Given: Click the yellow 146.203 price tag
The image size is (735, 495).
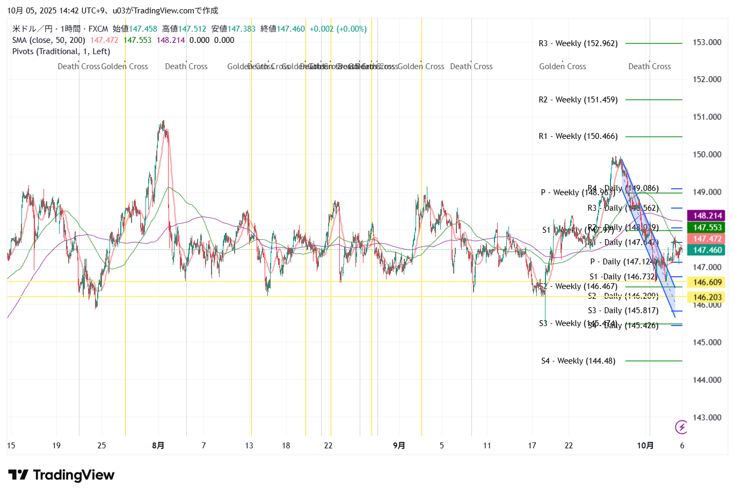Looking at the screenshot, I should [x=707, y=297].
